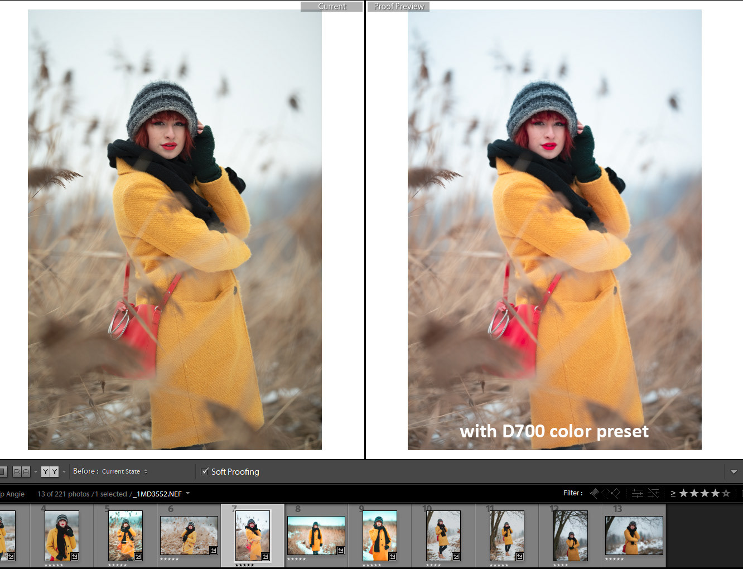
Task: Set filter rating to five stars
Action: click(x=726, y=493)
